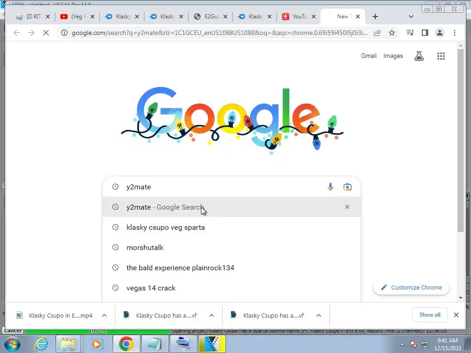471x353 pixels.
Task: Search by voice microphone icon
Action: coord(330,187)
